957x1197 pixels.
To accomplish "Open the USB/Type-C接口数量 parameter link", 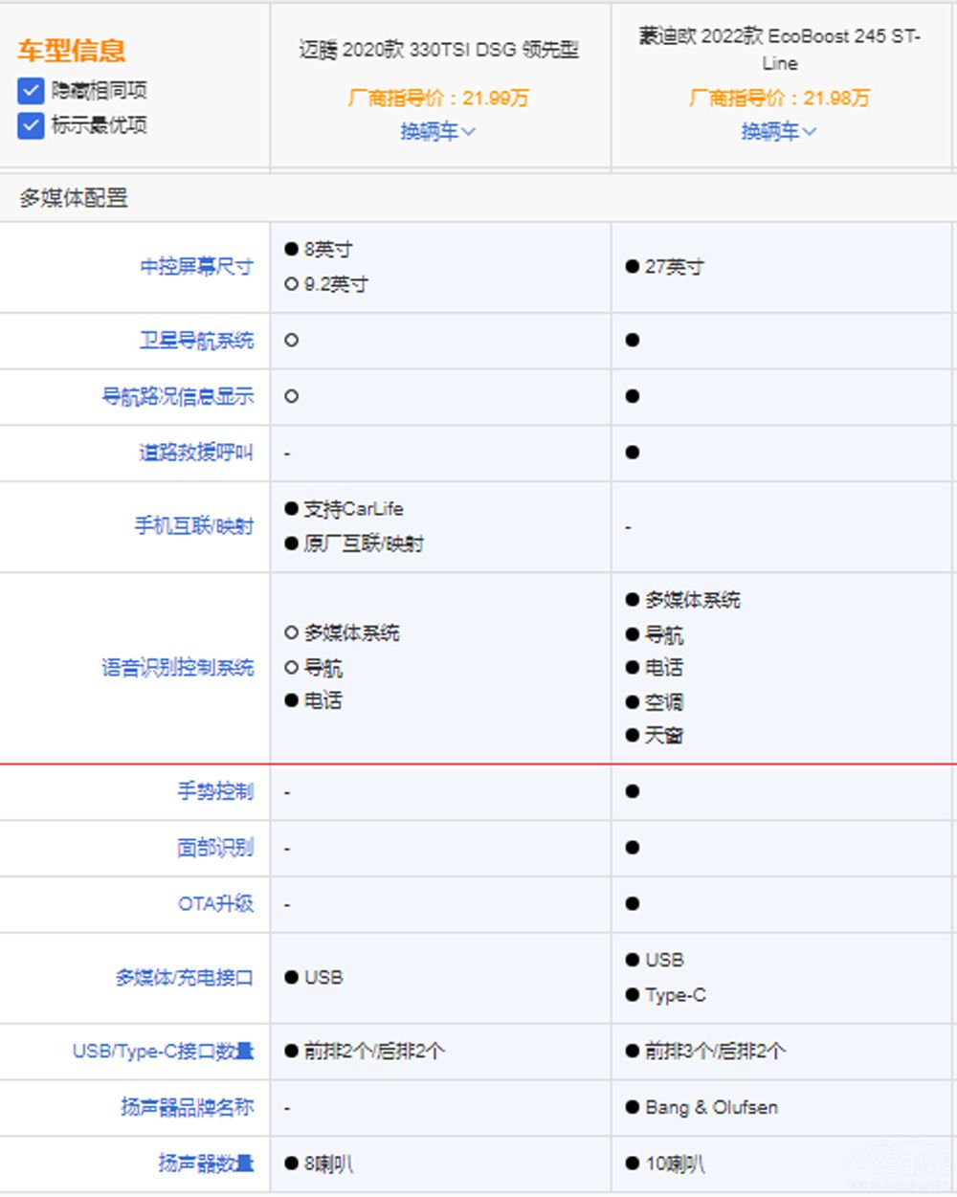I will (163, 1052).
